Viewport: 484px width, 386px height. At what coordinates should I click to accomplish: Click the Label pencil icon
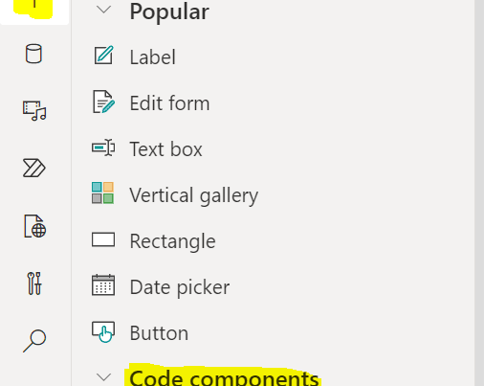tap(103, 56)
